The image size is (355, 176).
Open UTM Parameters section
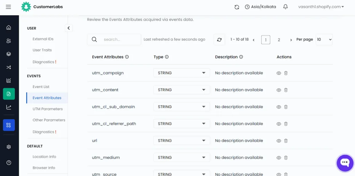[x=47, y=109]
